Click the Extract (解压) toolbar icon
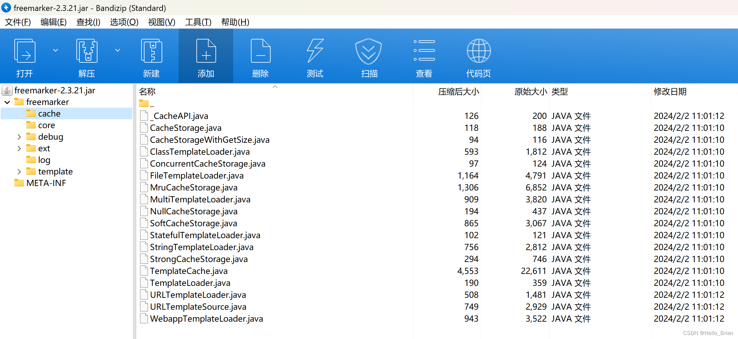The width and height of the screenshot is (738, 339). (x=87, y=51)
